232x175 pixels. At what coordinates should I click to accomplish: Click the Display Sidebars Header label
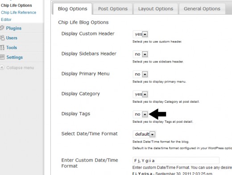(89, 54)
